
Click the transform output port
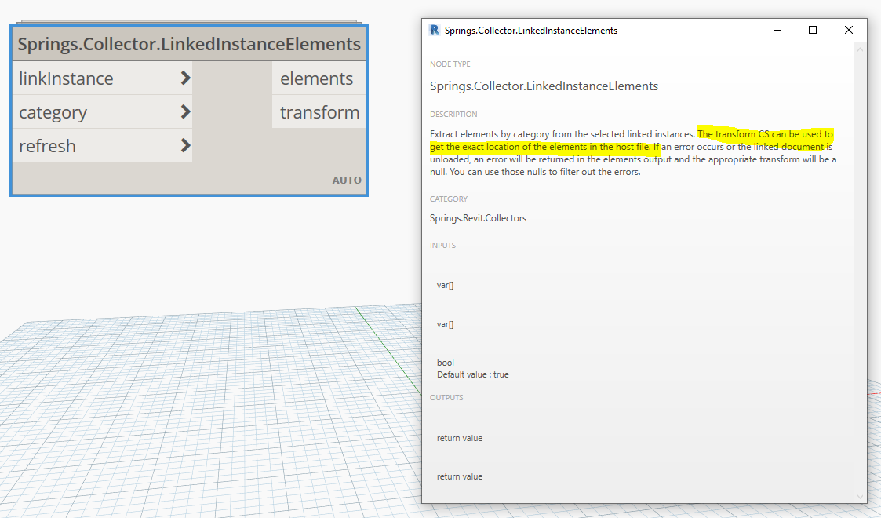[319, 111]
